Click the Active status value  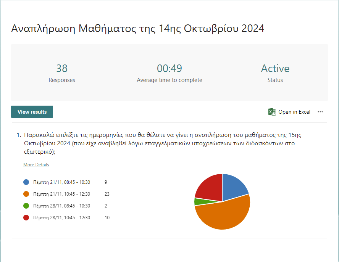(x=275, y=68)
